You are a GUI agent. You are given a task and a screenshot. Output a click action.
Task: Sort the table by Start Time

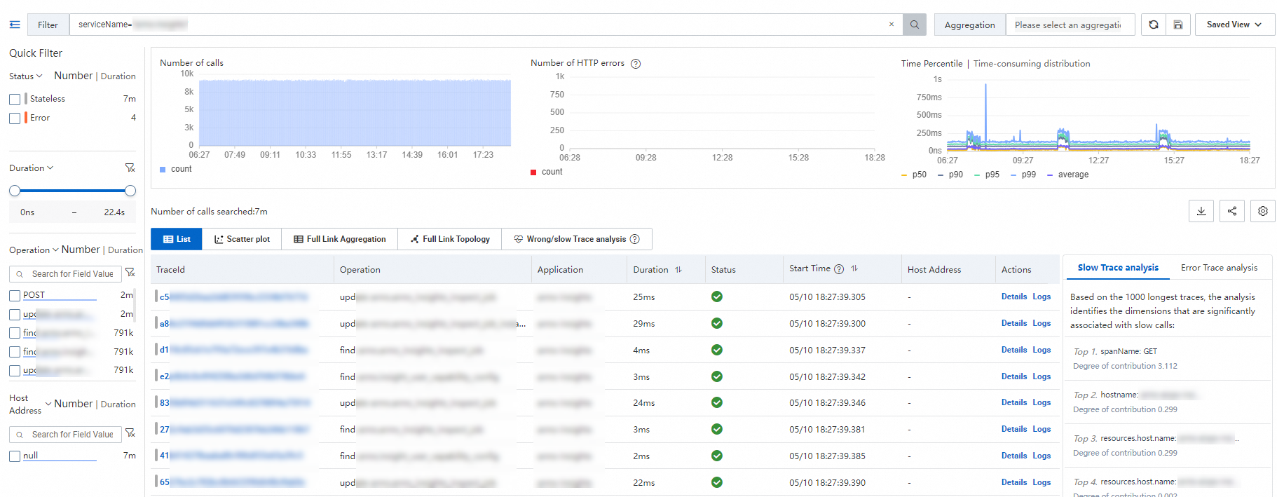[854, 268]
